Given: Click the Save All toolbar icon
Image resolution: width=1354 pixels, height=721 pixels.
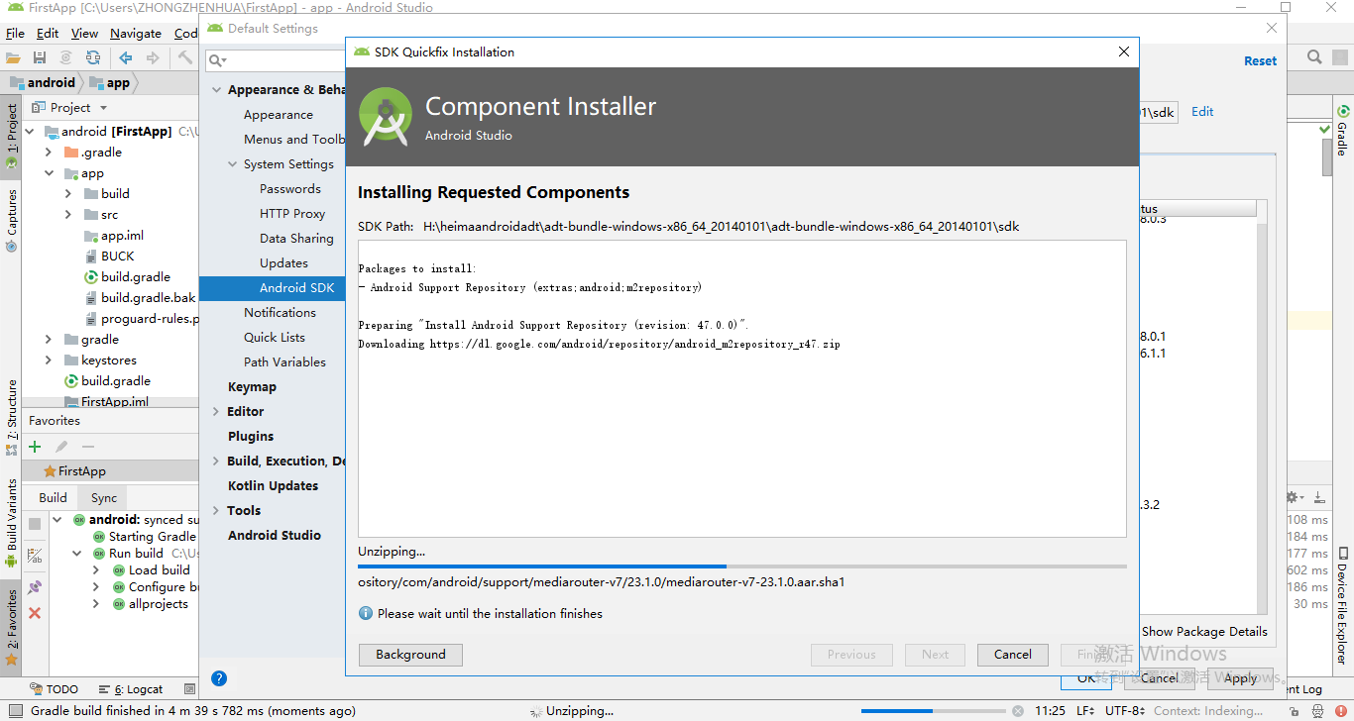Looking at the screenshot, I should coord(40,57).
